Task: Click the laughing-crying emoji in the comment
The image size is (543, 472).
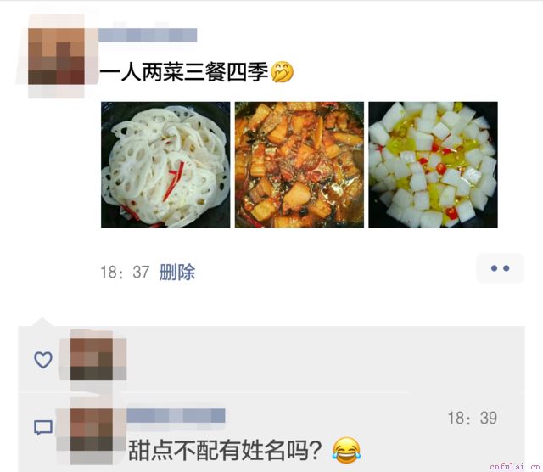Action: click(346, 450)
